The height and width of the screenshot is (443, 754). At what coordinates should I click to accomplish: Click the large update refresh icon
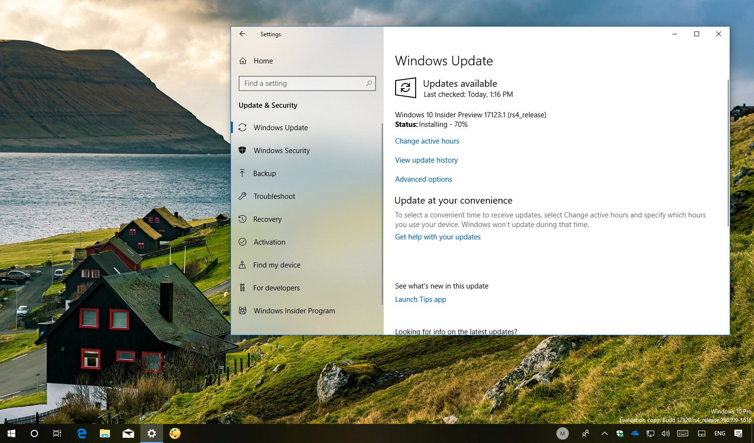coord(406,88)
